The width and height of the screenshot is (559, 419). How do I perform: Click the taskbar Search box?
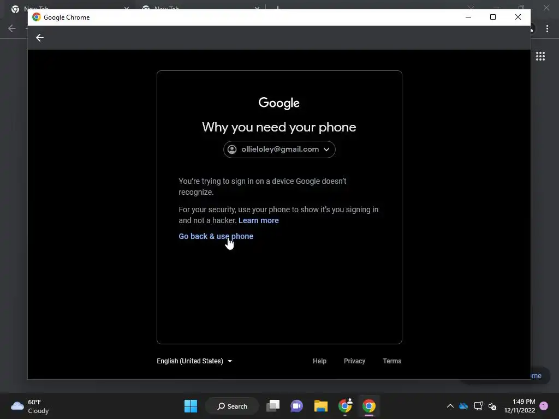point(232,406)
